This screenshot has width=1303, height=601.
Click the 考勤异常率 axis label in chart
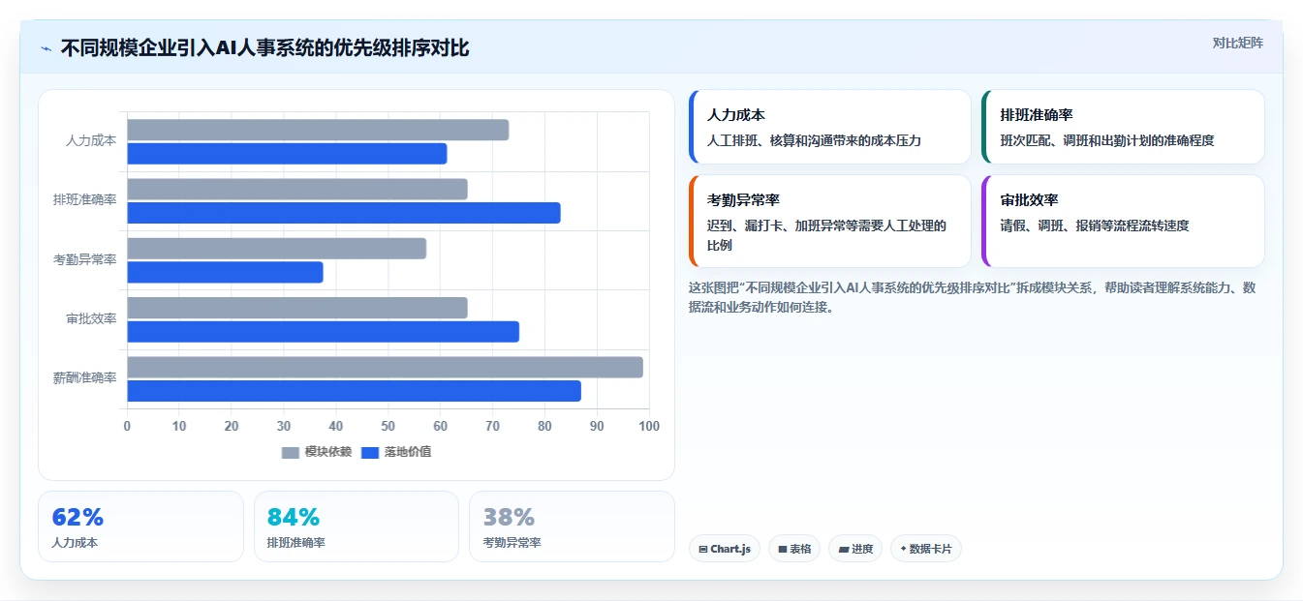click(85, 259)
